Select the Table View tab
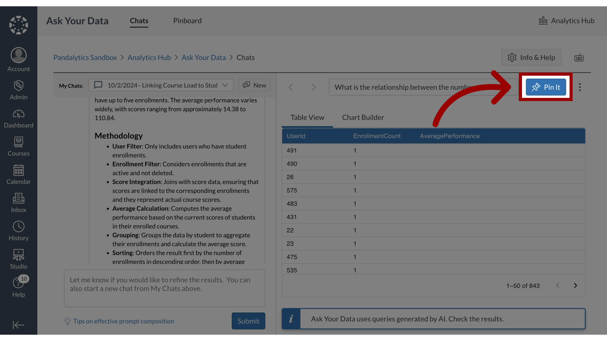Viewport: 607px width, 341px height. click(x=307, y=117)
